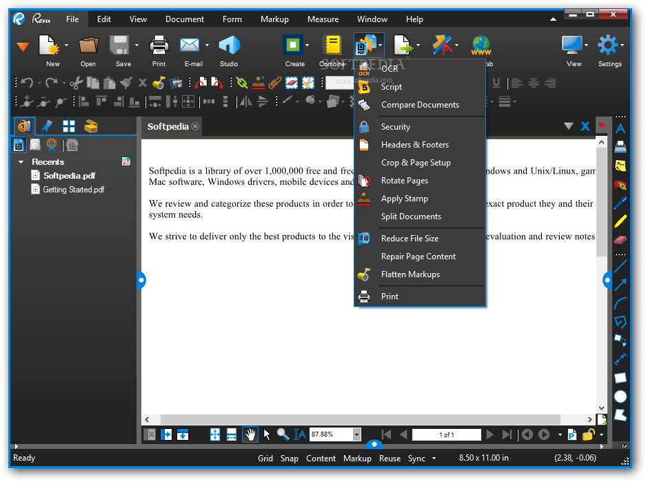Toggle Snap in the status bar
The width and height of the screenshot is (646, 482).
(289, 458)
